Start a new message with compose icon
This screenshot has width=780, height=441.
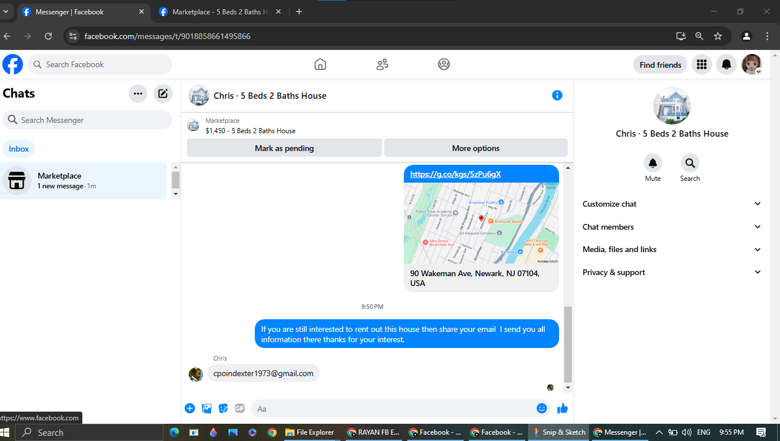click(163, 93)
